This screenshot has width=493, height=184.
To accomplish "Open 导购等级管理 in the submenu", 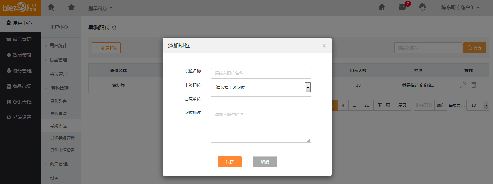I will 62,138.
